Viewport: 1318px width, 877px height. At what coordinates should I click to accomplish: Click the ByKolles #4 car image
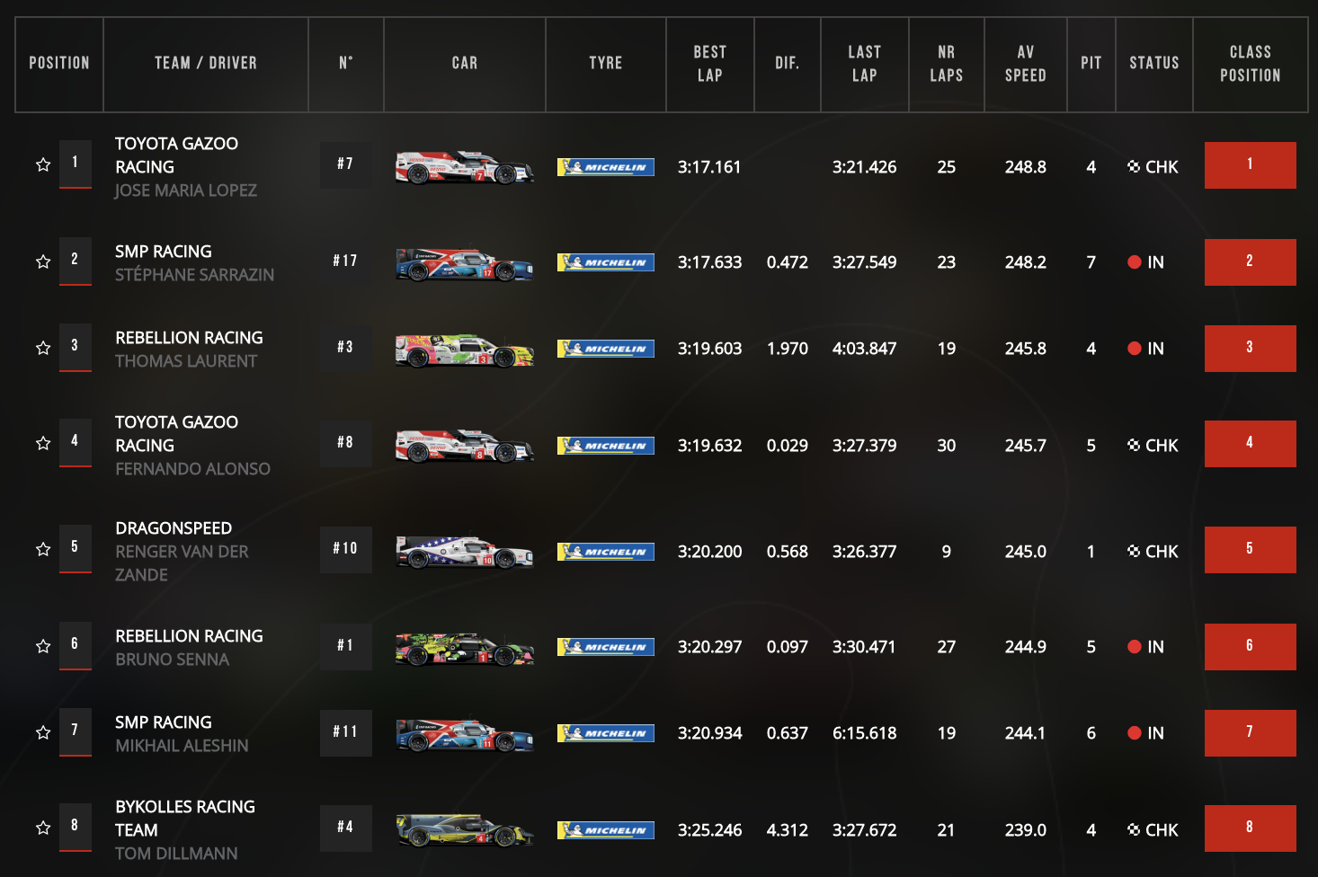(465, 830)
